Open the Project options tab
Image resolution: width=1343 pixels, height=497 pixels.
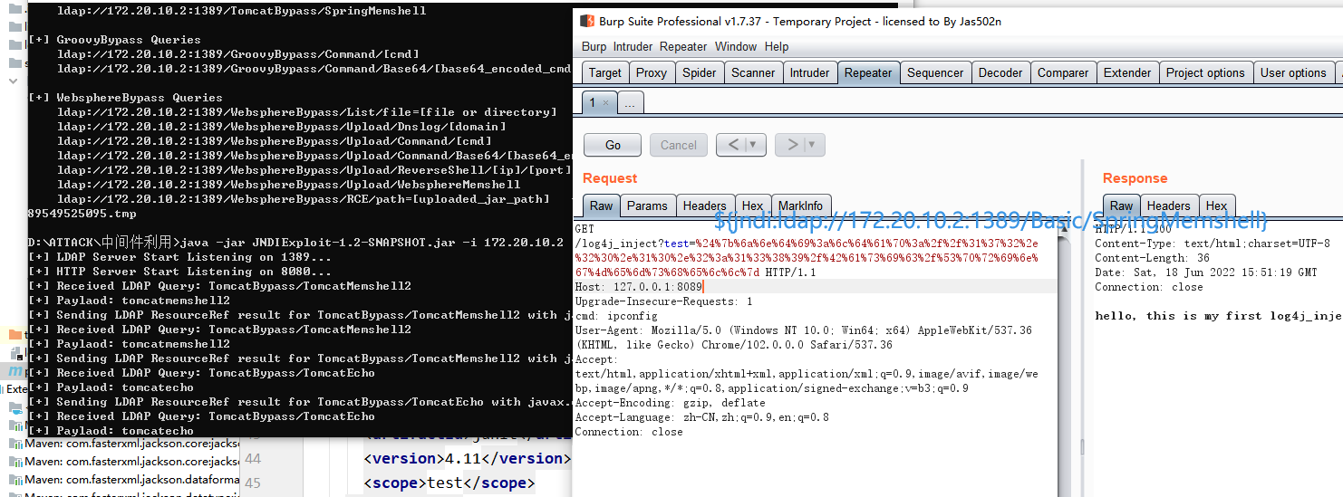[x=1205, y=72]
